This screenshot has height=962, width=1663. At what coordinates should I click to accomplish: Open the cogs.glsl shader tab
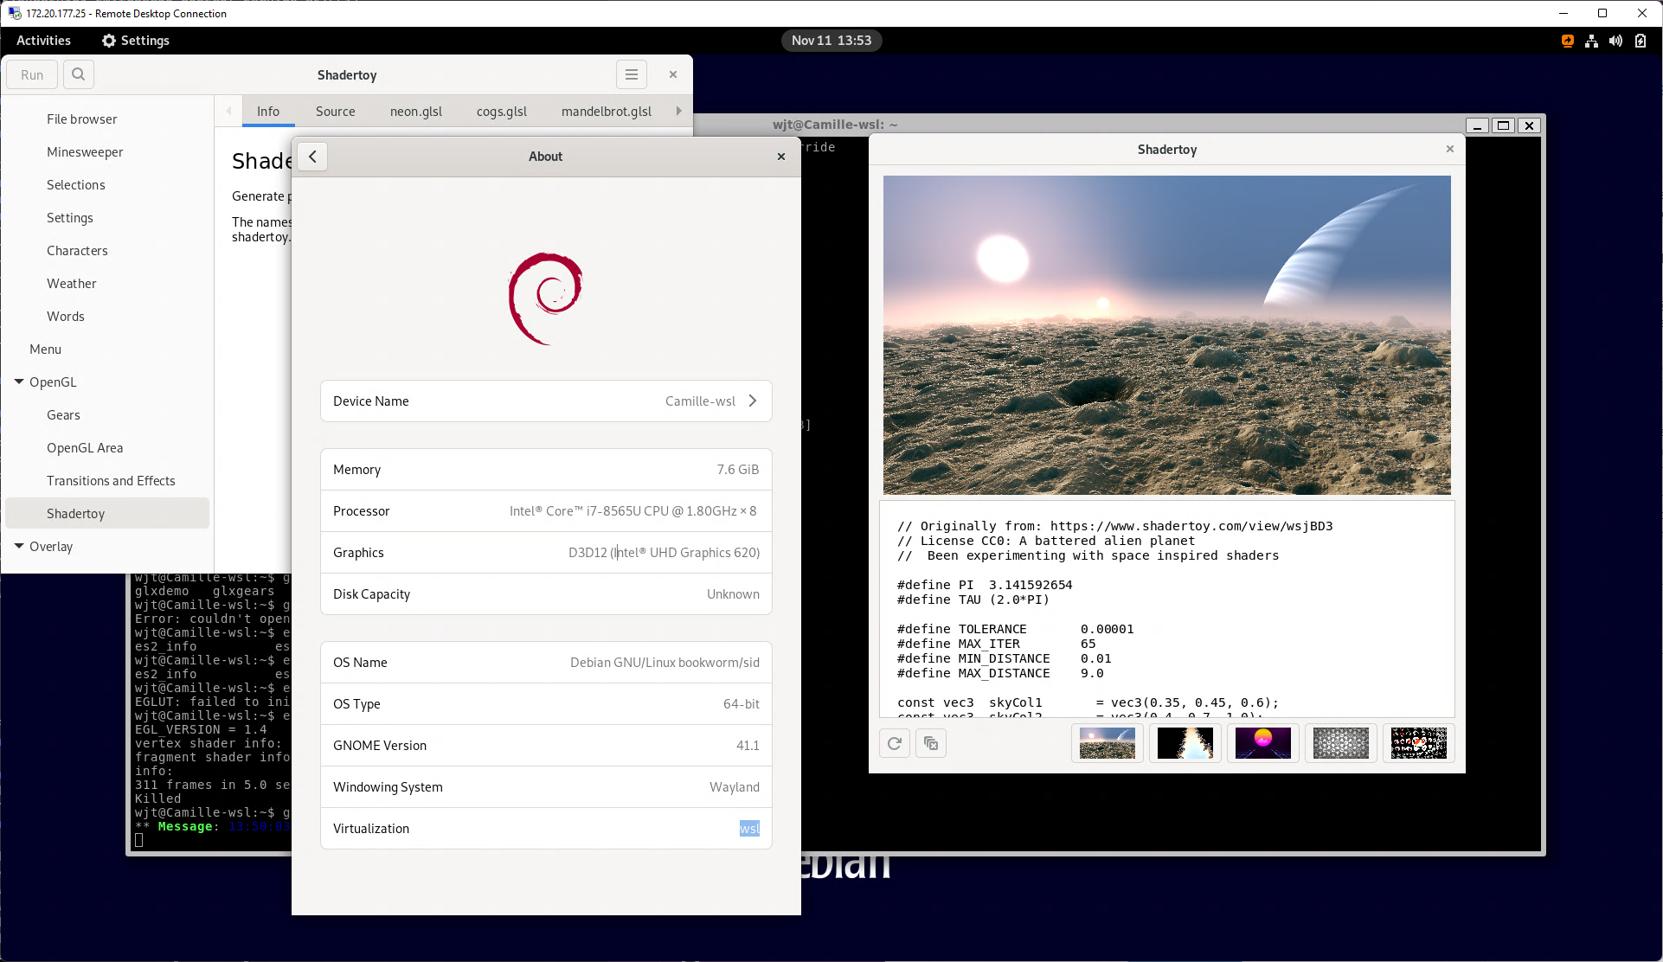click(502, 110)
